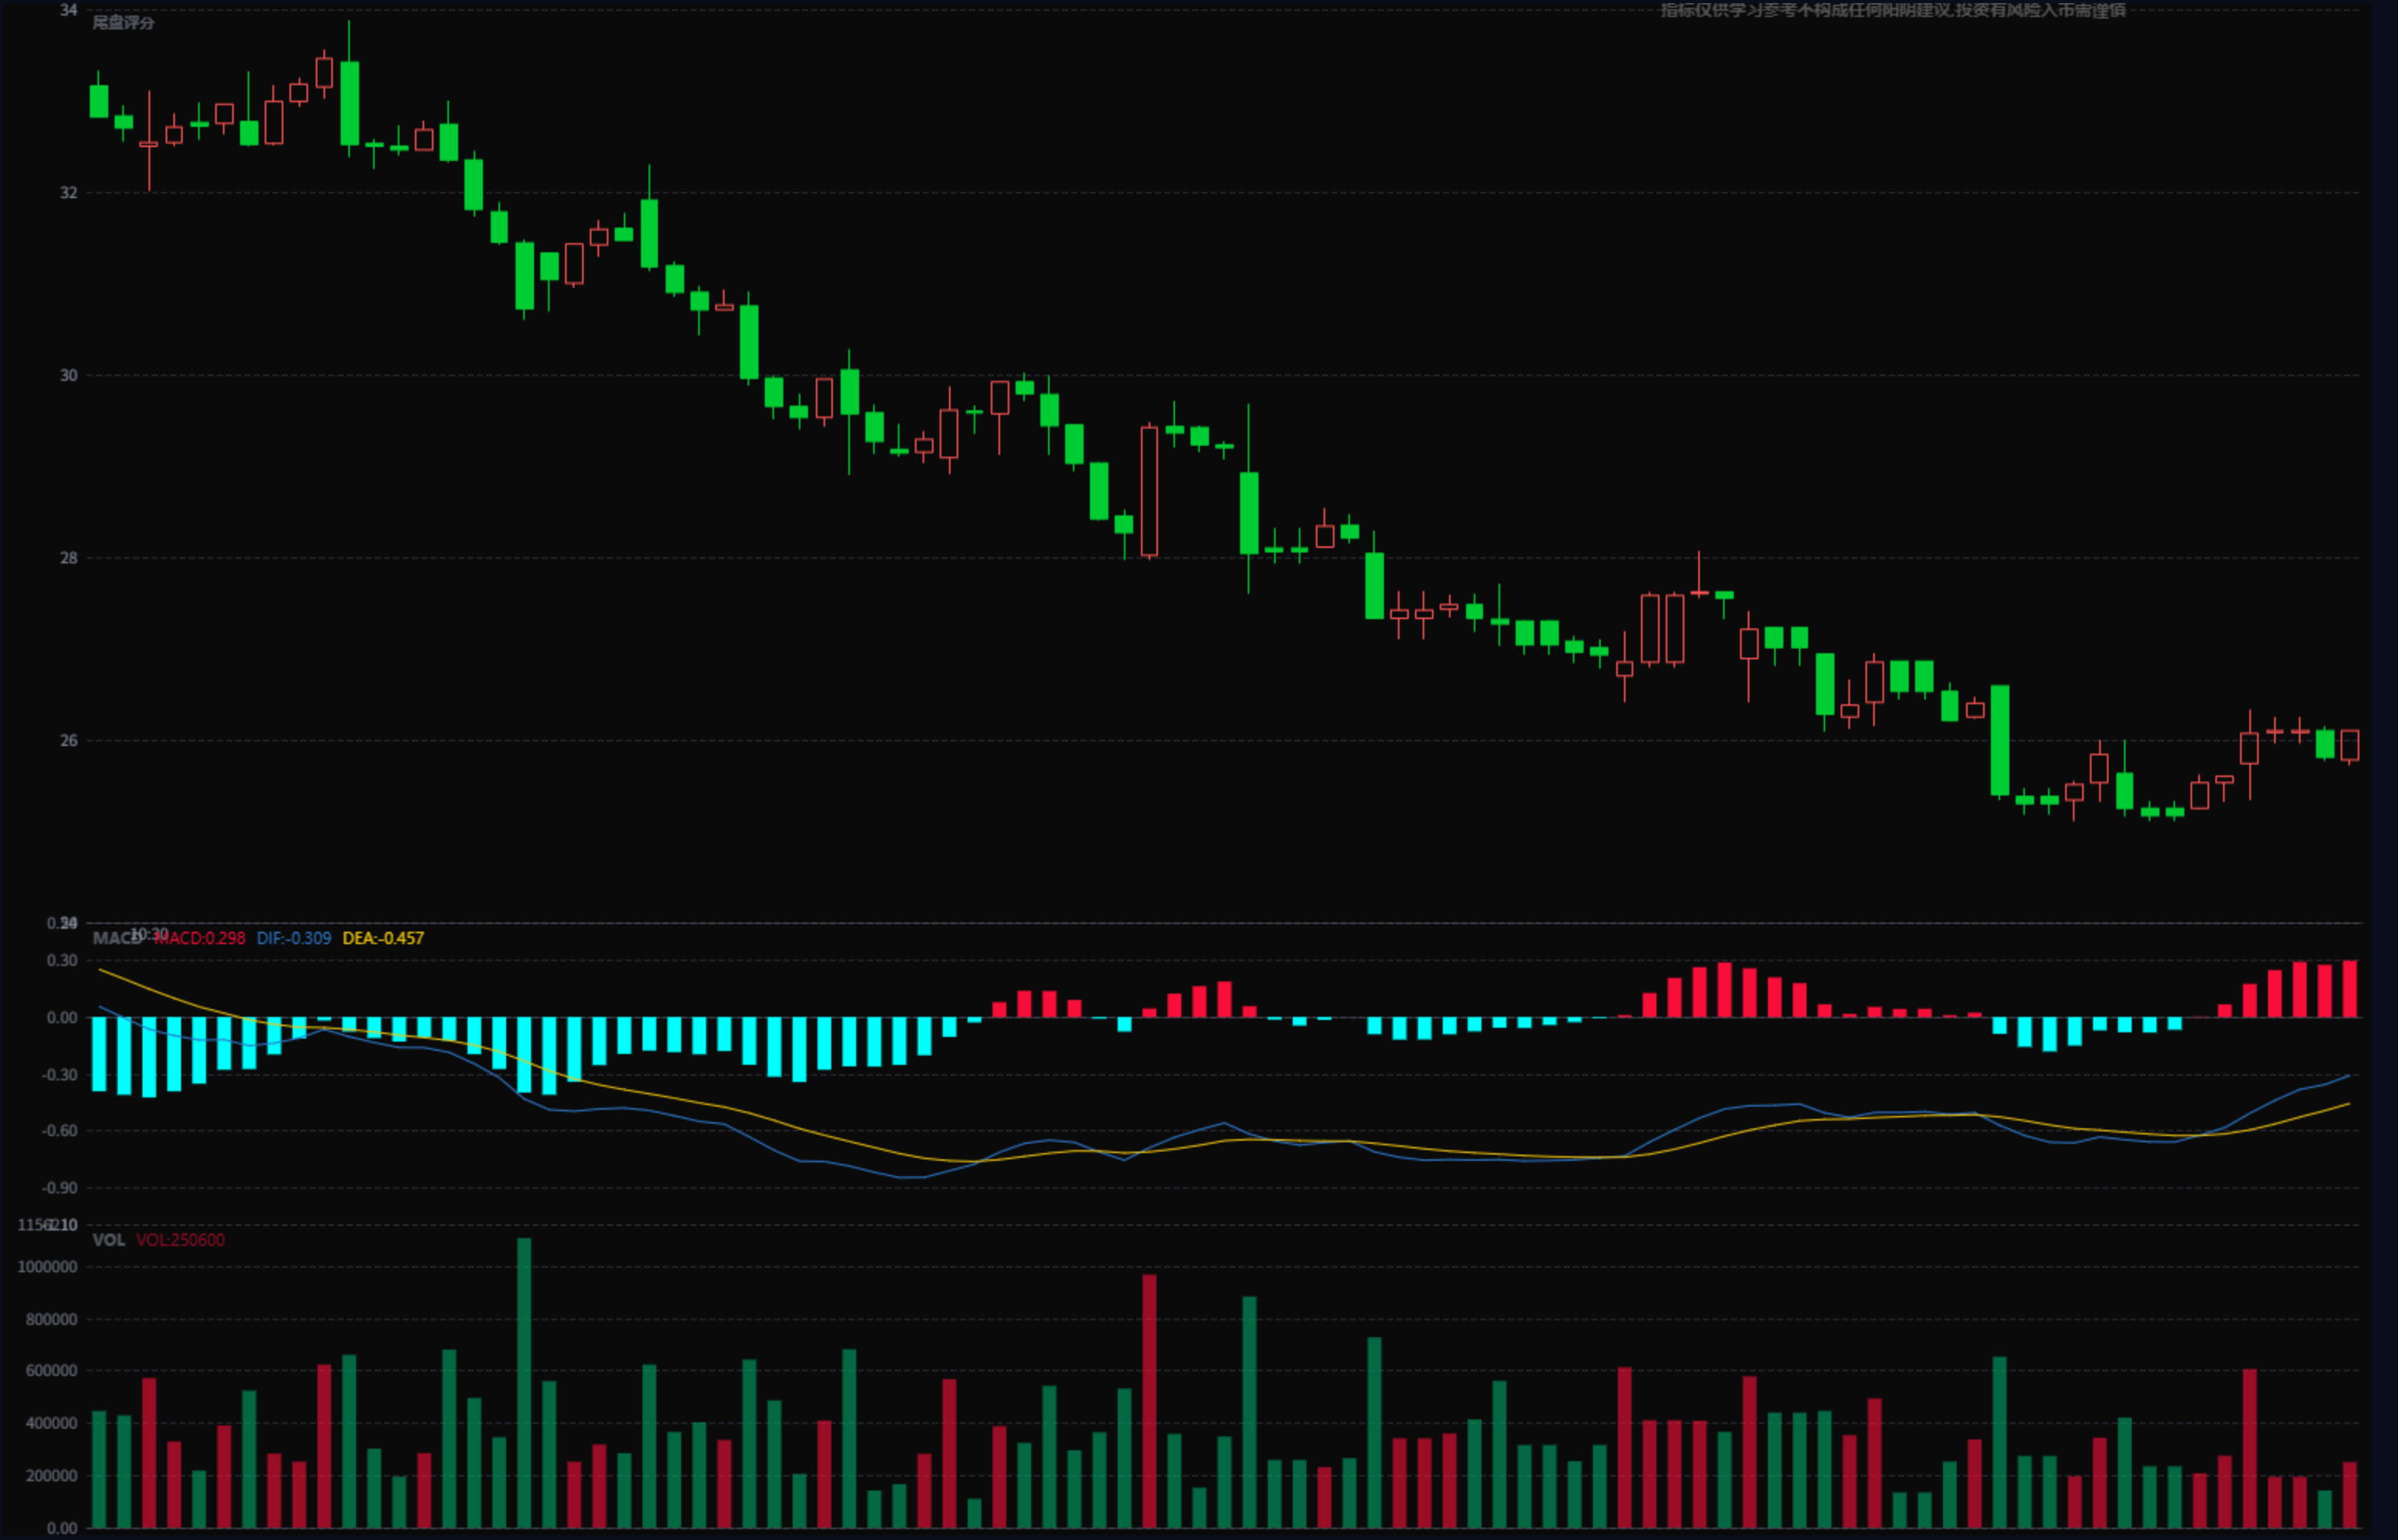Click the yellow DEA:-0.457 value
2398x1540 pixels.
coord(383,938)
